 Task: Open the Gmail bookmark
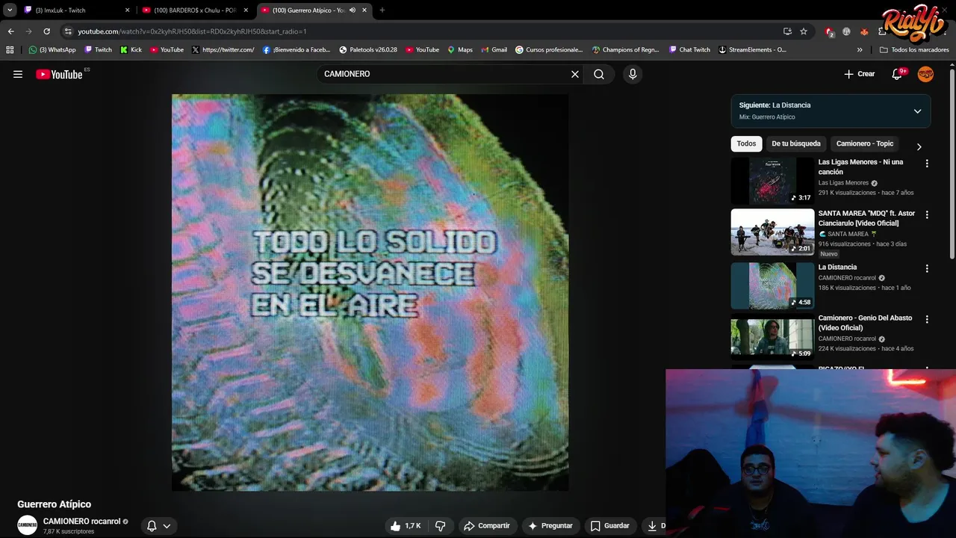[494, 50]
